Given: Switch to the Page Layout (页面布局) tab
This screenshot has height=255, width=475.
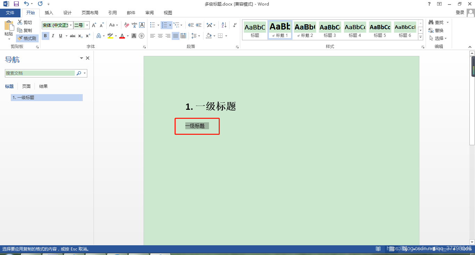Looking at the screenshot, I should [90, 13].
